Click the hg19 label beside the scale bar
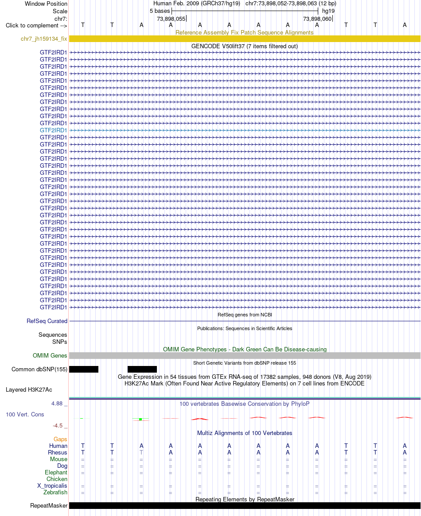The width and height of the screenshot is (421, 516). pyautogui.click(x=328, y=11)
